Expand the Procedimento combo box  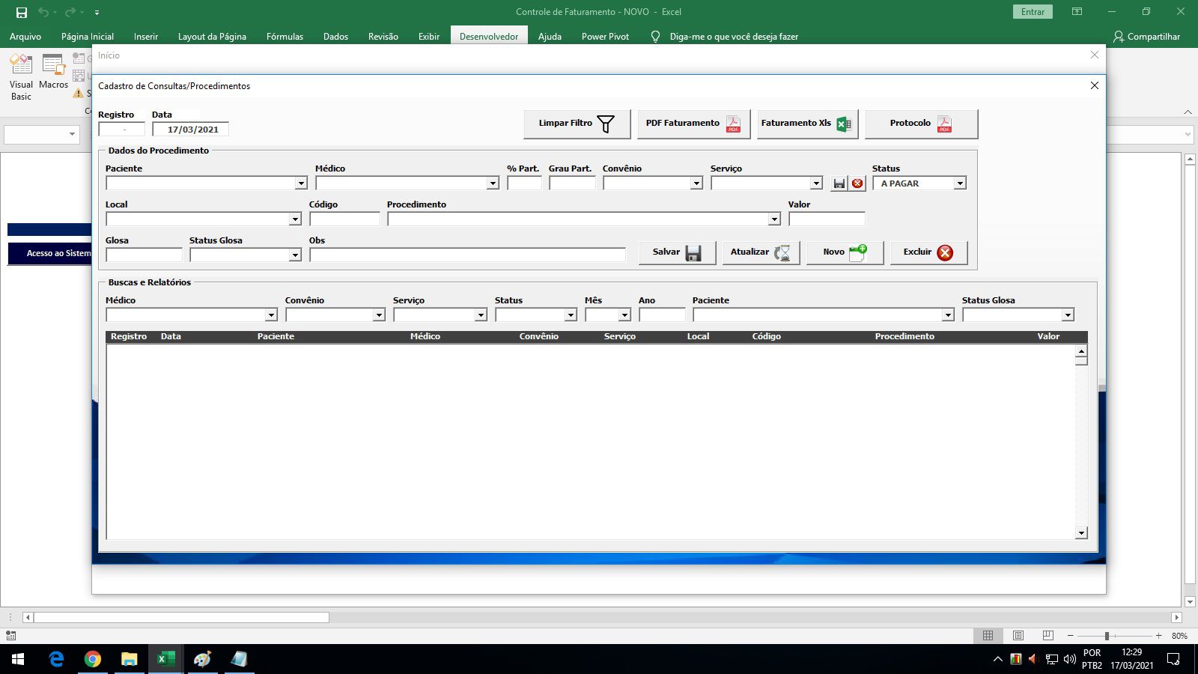(x=774, y=219)
